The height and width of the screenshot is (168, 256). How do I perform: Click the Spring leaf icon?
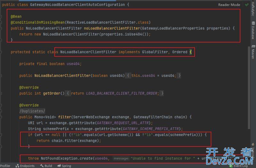pyautogui.click(x=59, y=166)
